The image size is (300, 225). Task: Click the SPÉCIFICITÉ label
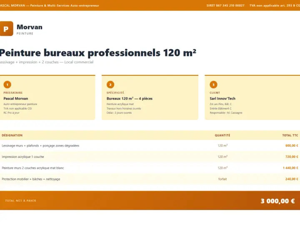click(115, 92)
